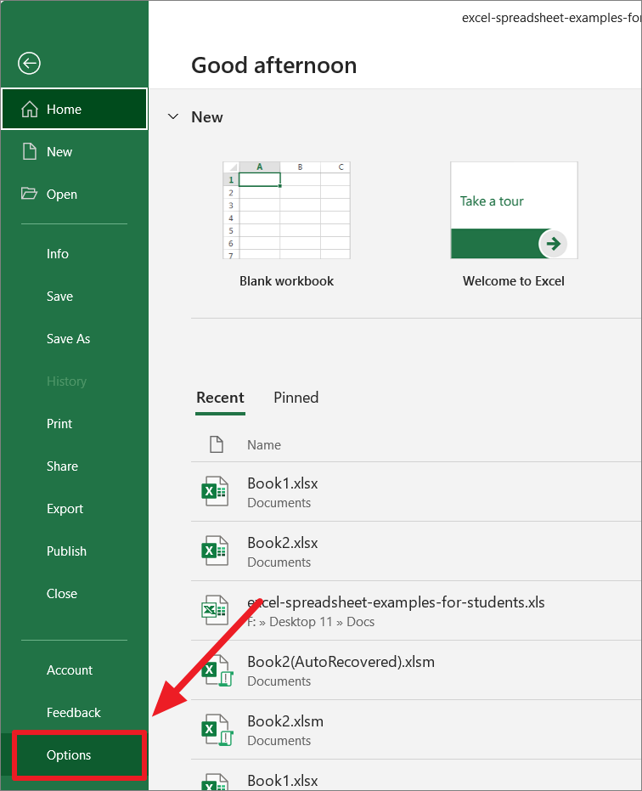Image resolution: width=642 pixels, height=791 pixels.
Task: Open Book2.xlsm from recent files
Action: click(x=416, y=730)
